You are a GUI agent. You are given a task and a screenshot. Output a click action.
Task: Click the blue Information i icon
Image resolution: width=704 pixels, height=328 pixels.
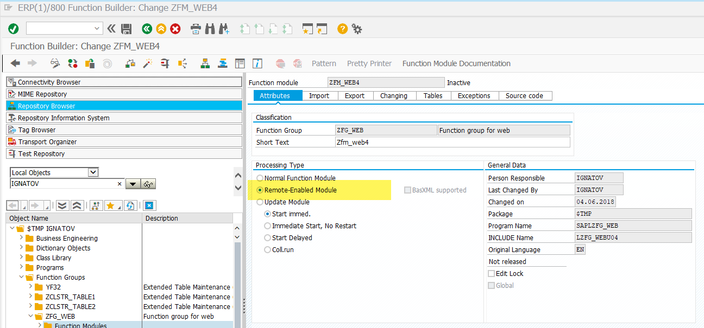click(257, 63)
